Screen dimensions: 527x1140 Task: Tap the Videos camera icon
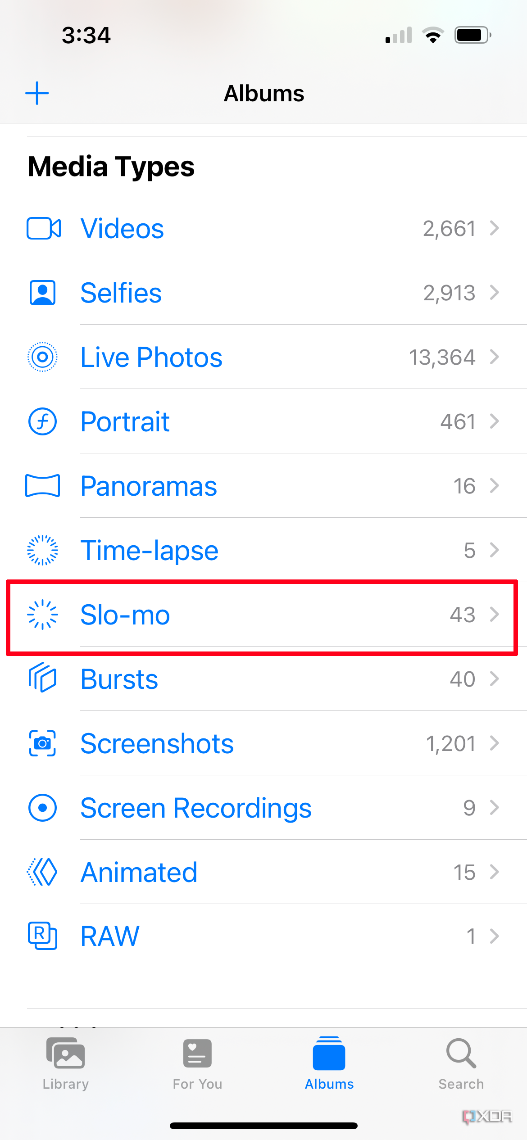click(x=42, y=228)
